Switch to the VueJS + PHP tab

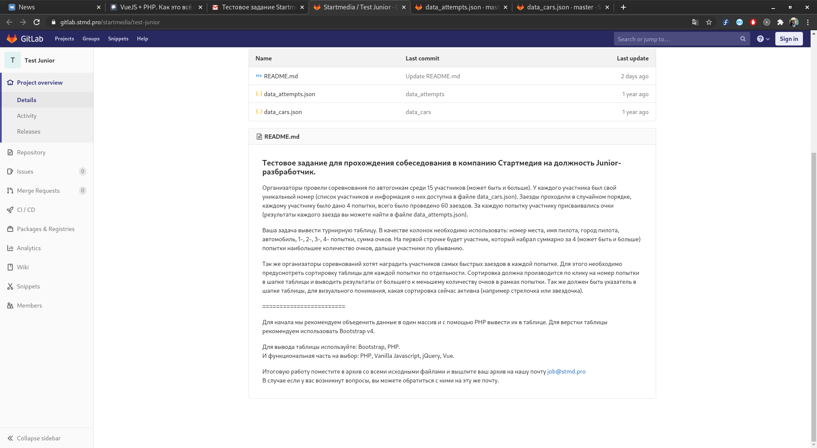coord(156,7)
